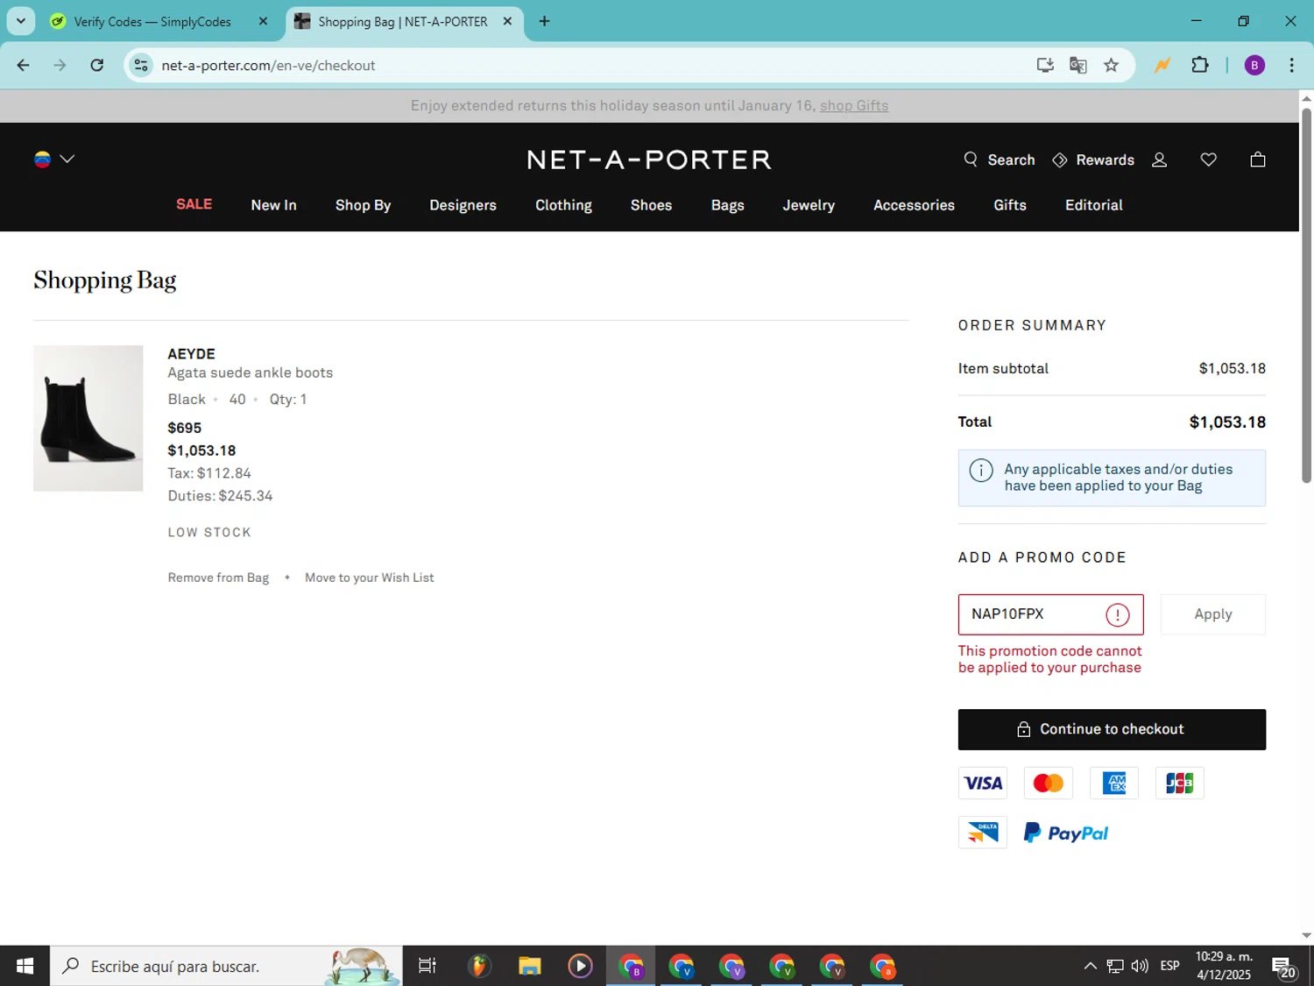Click the promo code input field
This screenshot has height=986, width=1314.
(1050, 614)
